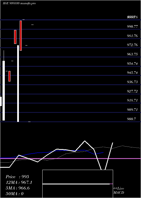Click the red candlestick between 981 and 990

pyautogui.click(x=15, y=37)
